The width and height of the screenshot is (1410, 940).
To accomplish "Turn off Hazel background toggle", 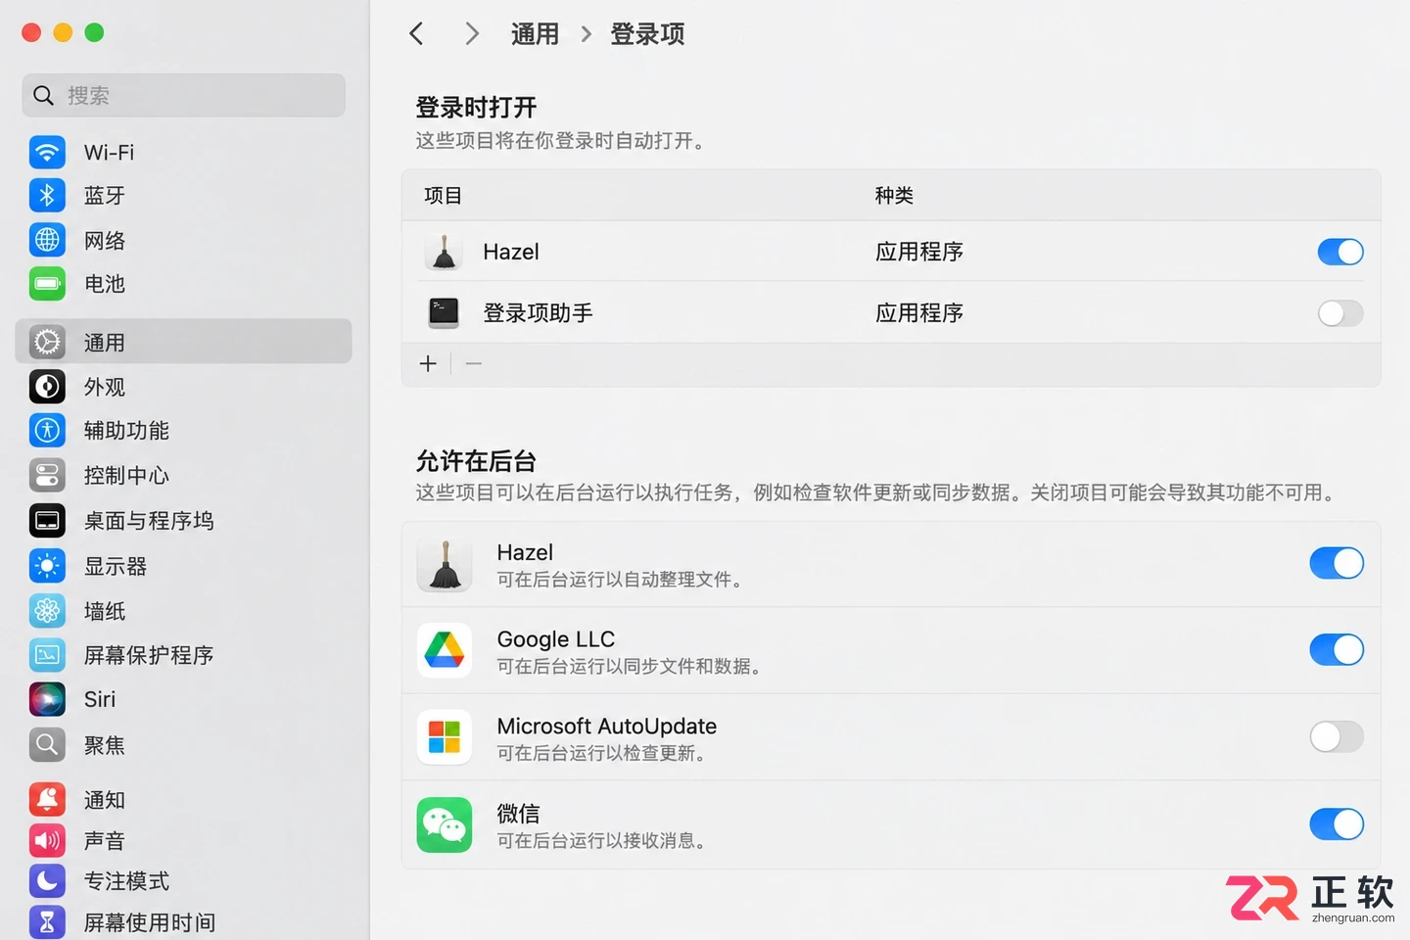I will (x=1337, y=563).
